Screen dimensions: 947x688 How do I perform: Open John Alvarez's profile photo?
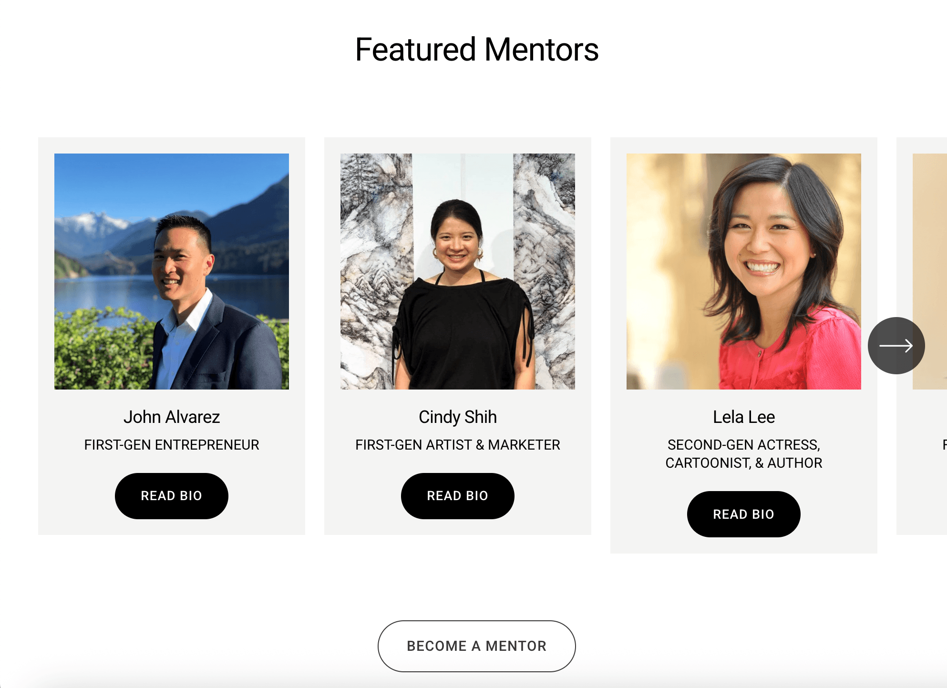point(172,271)
